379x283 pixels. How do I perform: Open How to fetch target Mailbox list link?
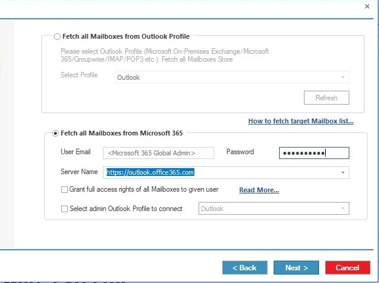coord(301,121)
